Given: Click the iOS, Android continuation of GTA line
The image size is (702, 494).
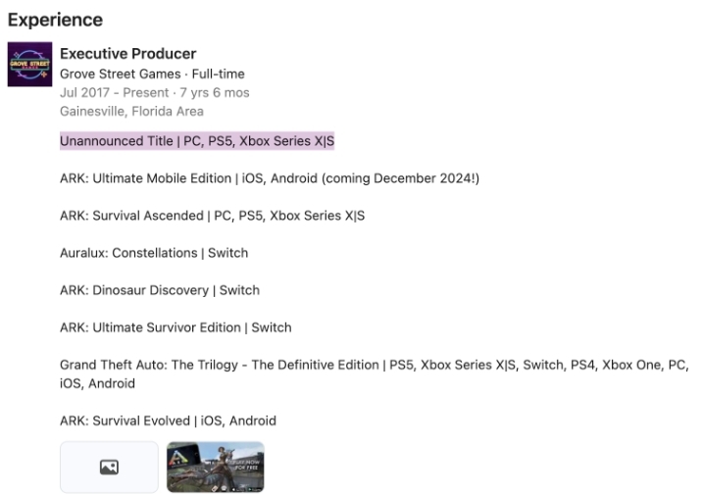Looking at the screenshot, I should [97, 383].
